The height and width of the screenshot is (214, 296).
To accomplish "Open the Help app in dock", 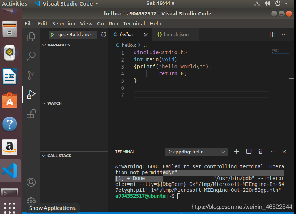I will 10,124.
